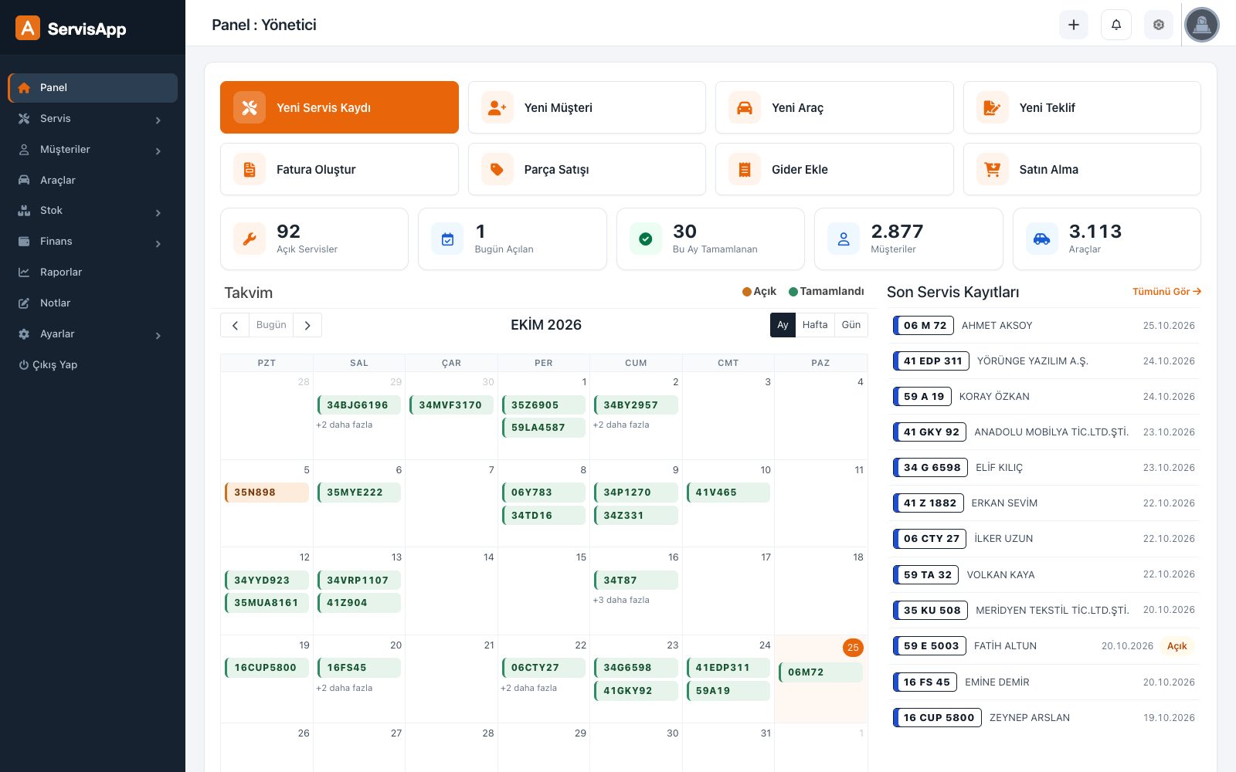Screen dimensions: 1236x772
Task: Click the Raporlar chart icon in sidebar
Action: [x=24, y=273]
